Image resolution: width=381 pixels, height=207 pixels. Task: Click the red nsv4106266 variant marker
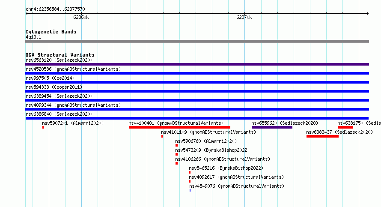pyautogui.click(x=176, y=163)
